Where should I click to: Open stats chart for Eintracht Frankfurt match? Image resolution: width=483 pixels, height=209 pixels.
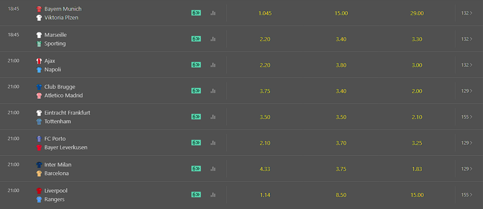click(213, 117)
